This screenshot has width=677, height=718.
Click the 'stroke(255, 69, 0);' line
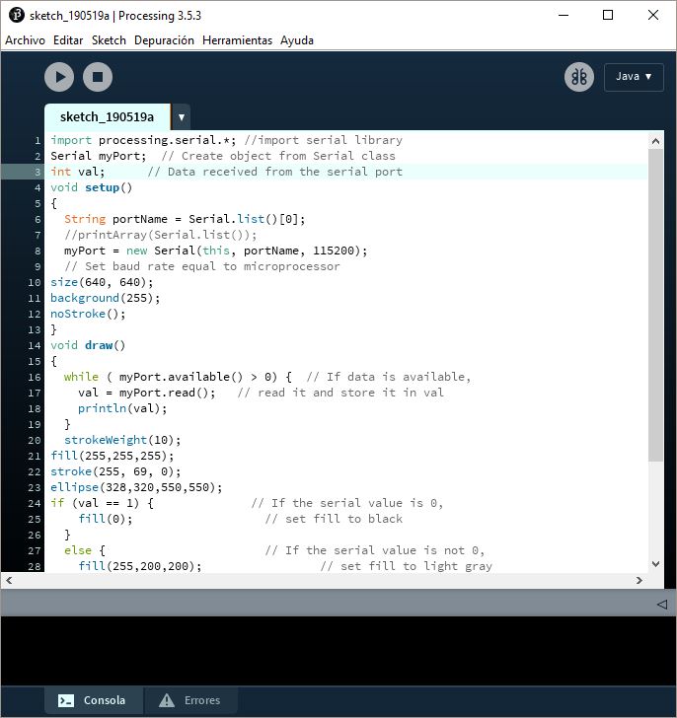pyautogui.click(x=115, y=471)
